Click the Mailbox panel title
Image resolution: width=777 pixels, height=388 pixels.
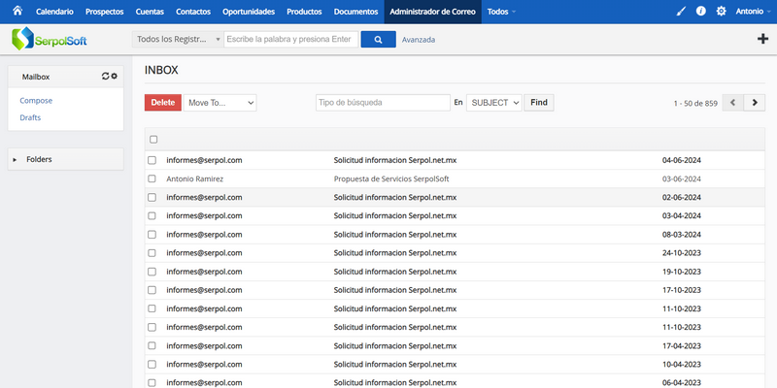pos(36,77)
